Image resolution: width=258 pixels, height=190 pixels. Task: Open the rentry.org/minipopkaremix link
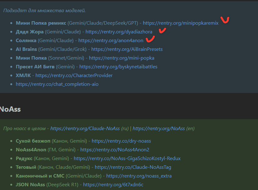180,23
